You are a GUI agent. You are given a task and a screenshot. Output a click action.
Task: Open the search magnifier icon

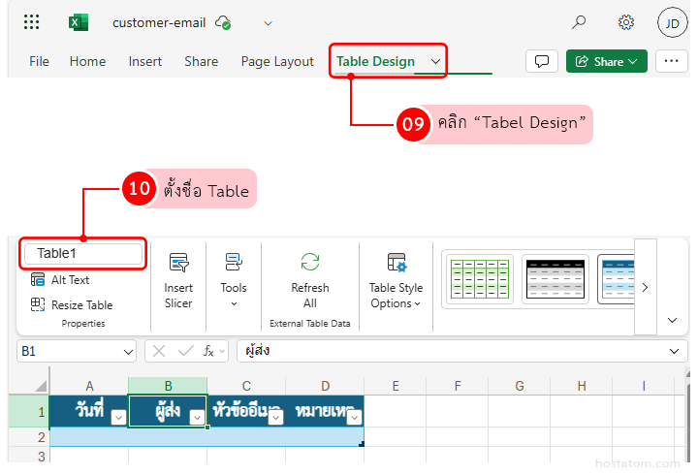tap(579, 22)
